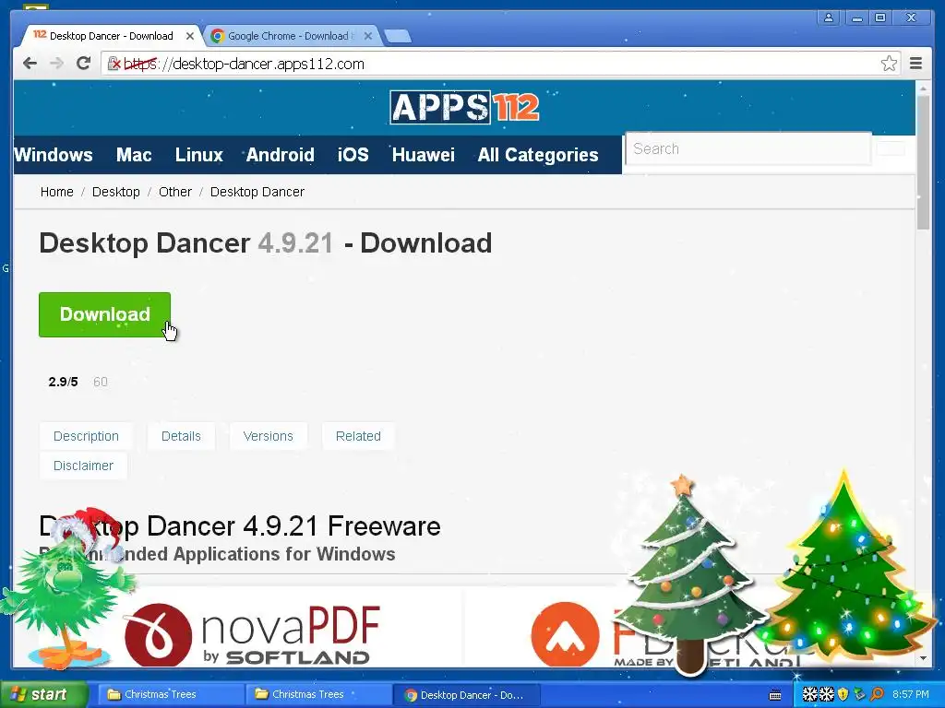This screenshot has width=945, height=708.
Task: Click the Safely Remove Hardware tray icon
Action: click(859, 694)
